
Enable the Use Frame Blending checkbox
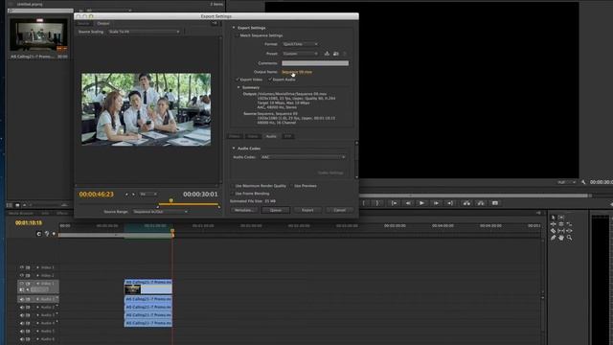233,194
